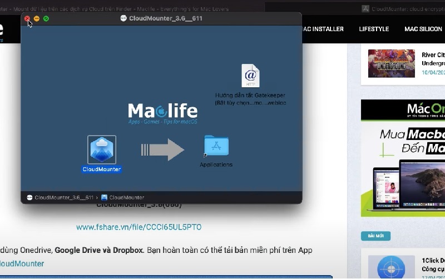Open the MAC INSTALLER menu item
This screenshot has height=279, width=445.
point(323,29)
